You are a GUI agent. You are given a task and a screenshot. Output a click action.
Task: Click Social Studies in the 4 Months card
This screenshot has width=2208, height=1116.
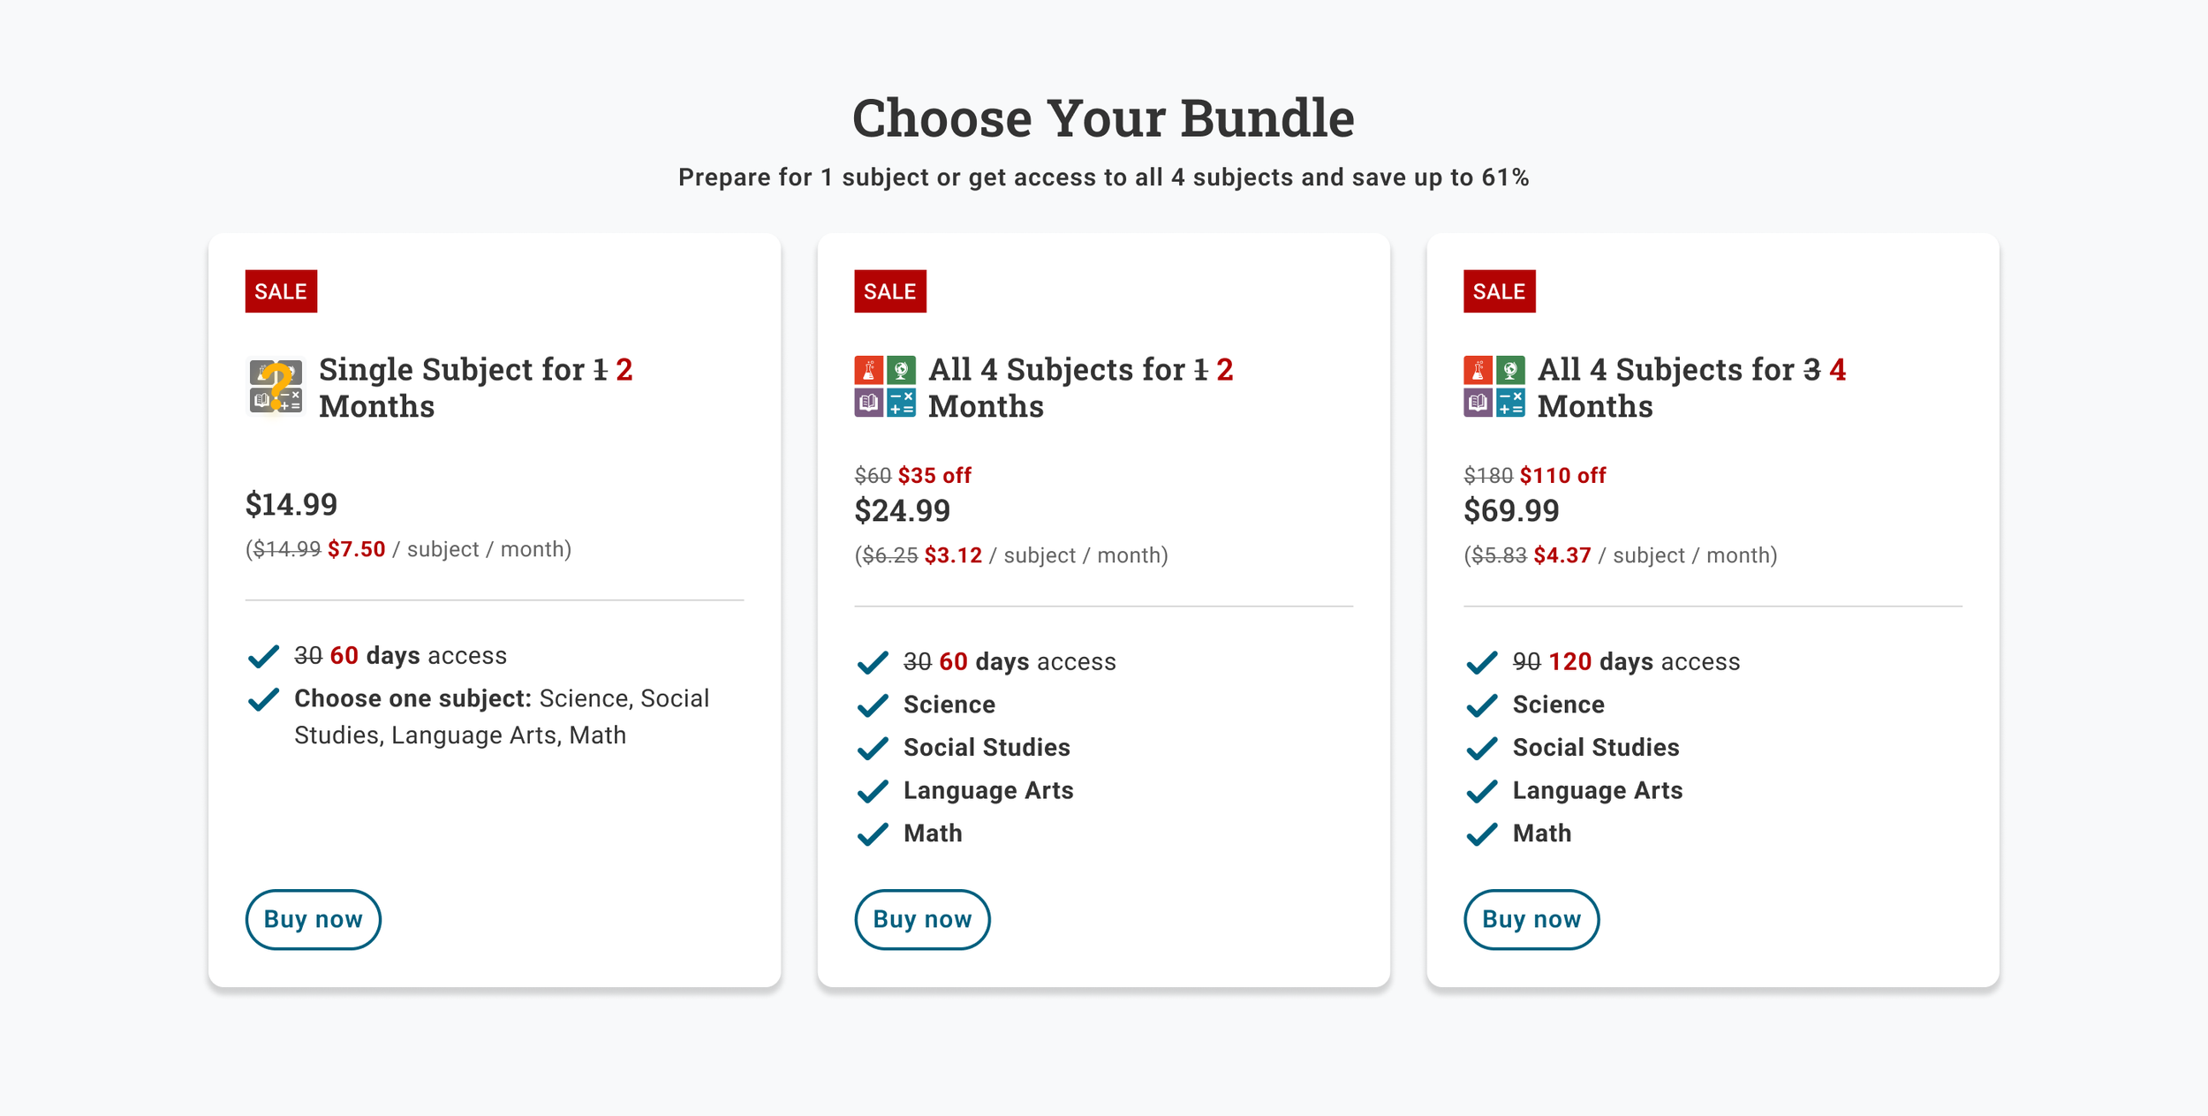coord(1595,748)
